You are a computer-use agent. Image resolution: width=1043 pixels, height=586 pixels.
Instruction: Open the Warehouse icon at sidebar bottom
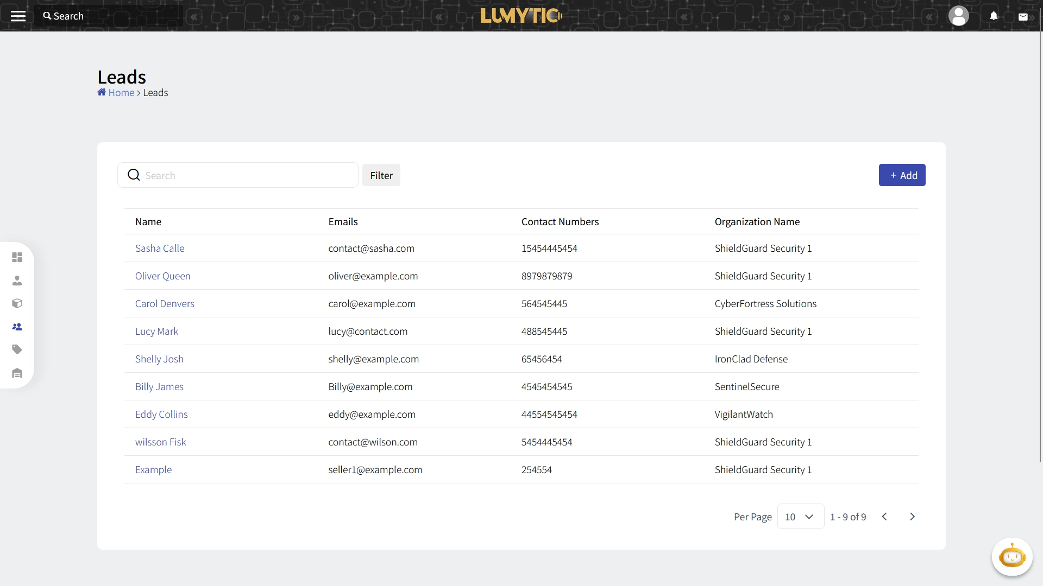tap(17, 373)
